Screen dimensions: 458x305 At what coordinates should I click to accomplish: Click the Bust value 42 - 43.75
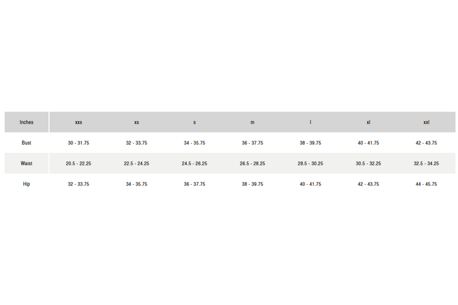click(426, 143)
